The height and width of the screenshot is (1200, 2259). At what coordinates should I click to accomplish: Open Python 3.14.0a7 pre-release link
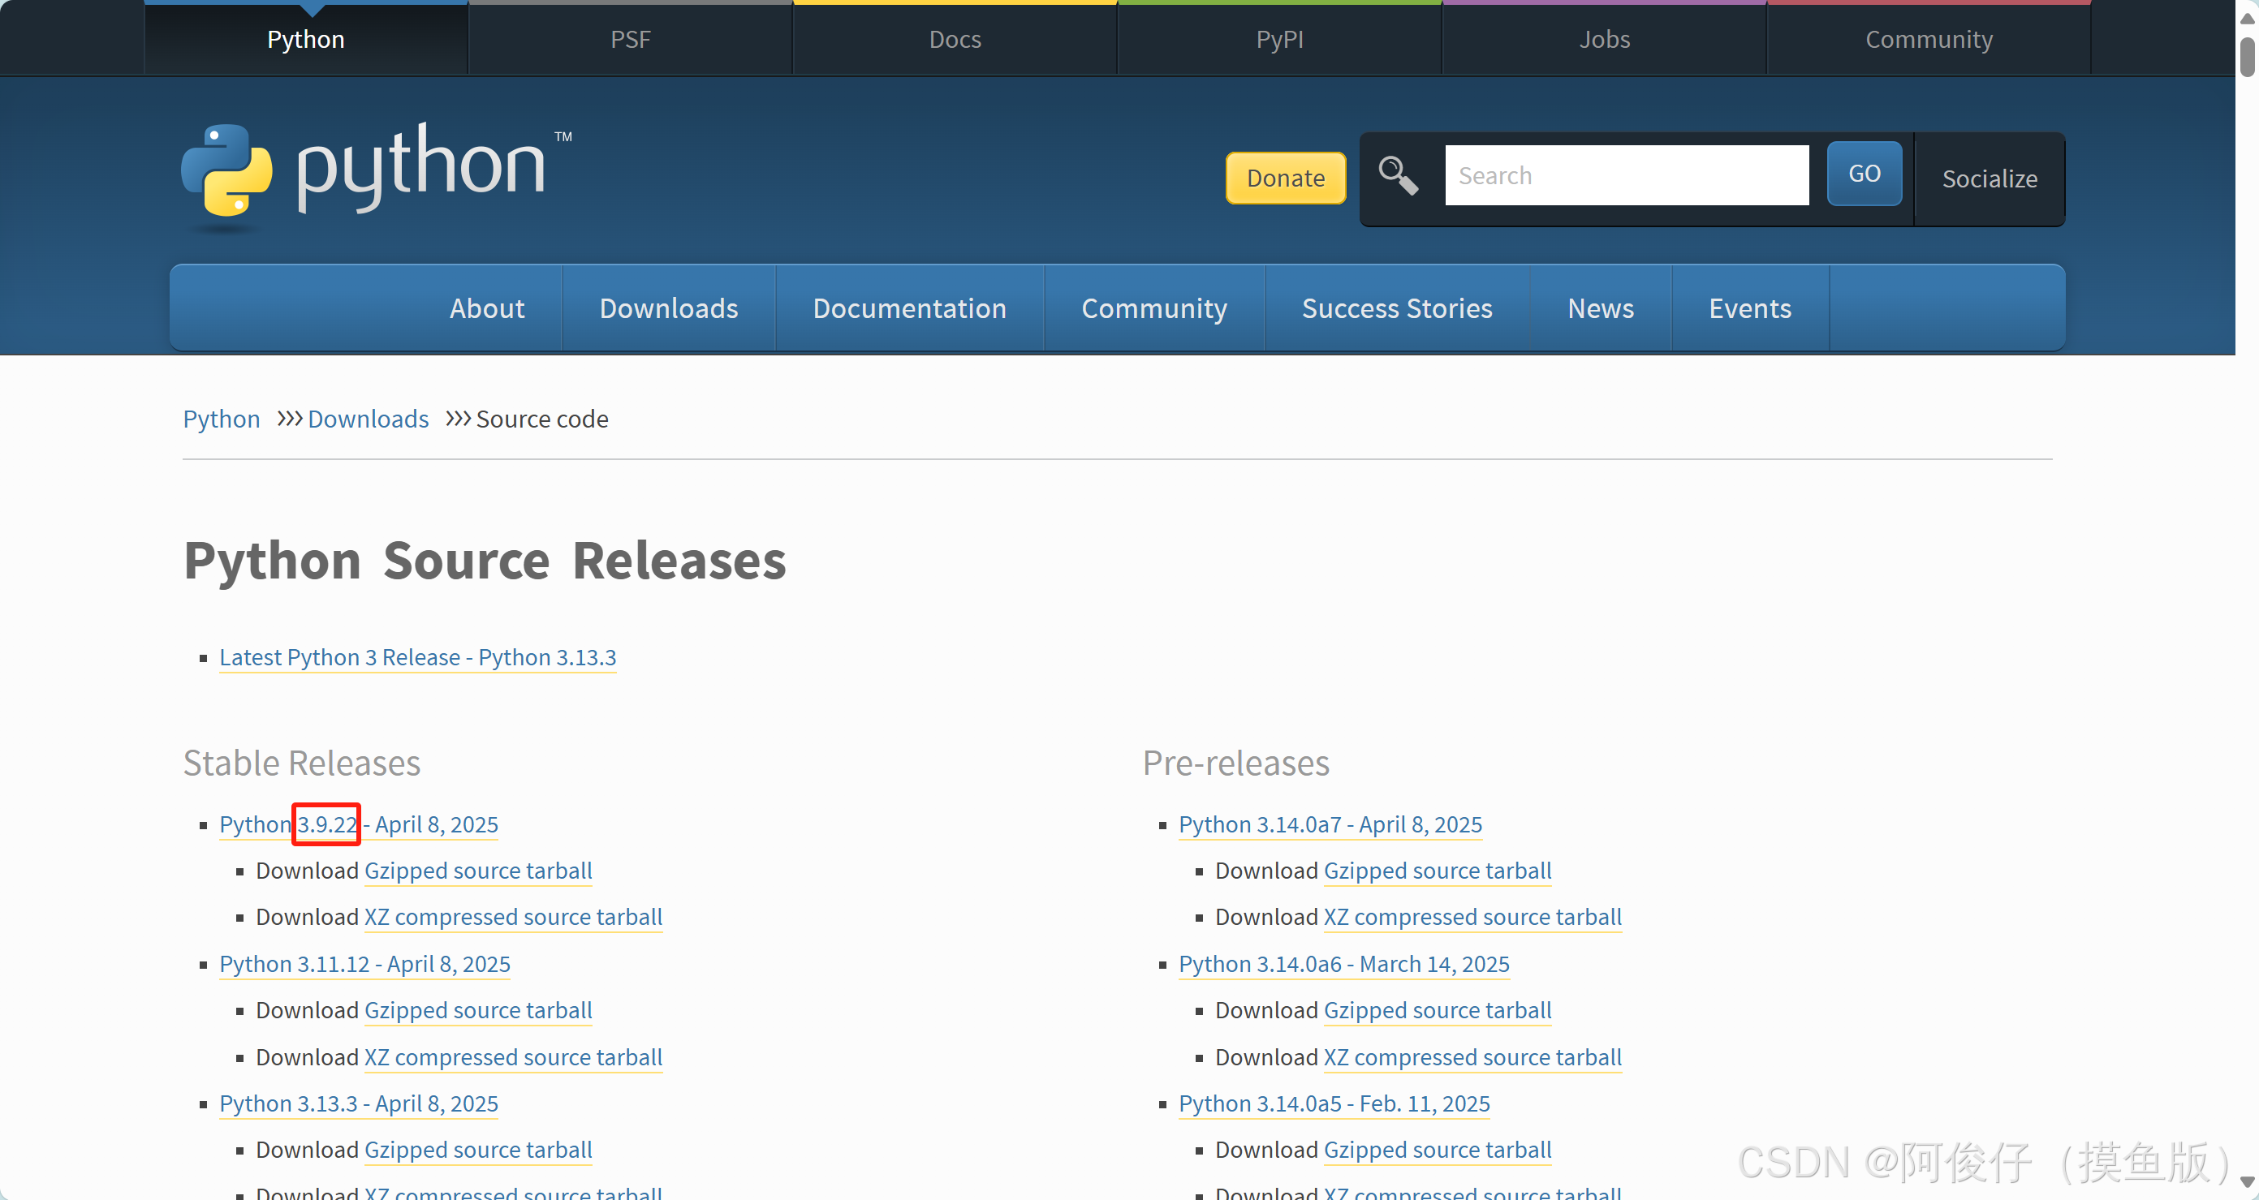(x=1330, y=825)
